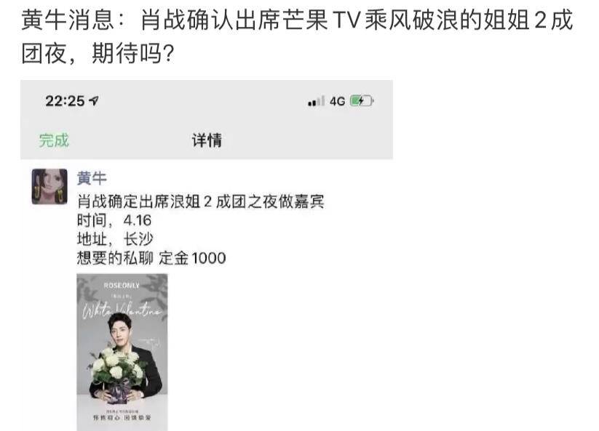Open the ROSEONLY poster image thumbnail
Viewport: 599px width, 431px height.
[x=122, y=353]
